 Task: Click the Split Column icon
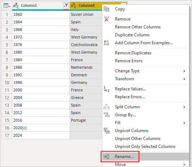pyautogui.click(x=106, y=107)
